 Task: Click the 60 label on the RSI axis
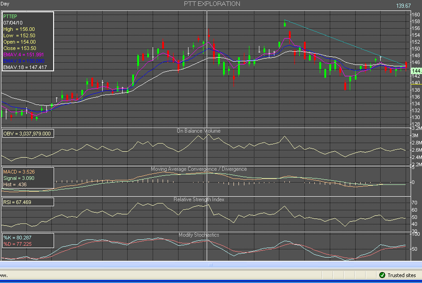[415, 210]
